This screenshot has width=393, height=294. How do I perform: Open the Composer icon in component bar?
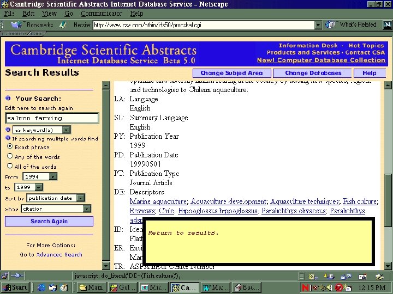tap(379, 277)
